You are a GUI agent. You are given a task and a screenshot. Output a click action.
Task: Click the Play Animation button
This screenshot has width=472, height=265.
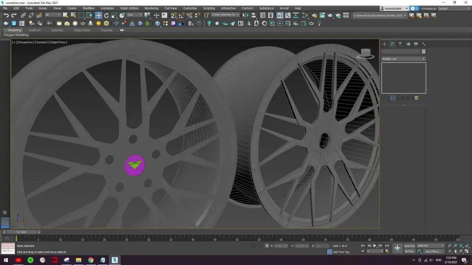click(375, 246)
